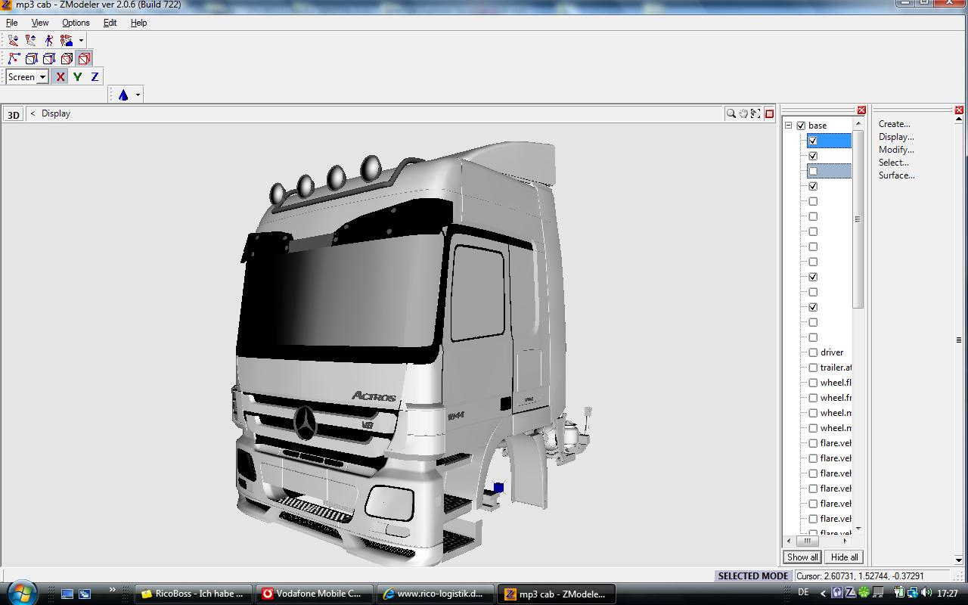The height and width of the screenshot is (605, 968).
Task: Toggle the red selected mode cube icon
Action: click(84, 58)
